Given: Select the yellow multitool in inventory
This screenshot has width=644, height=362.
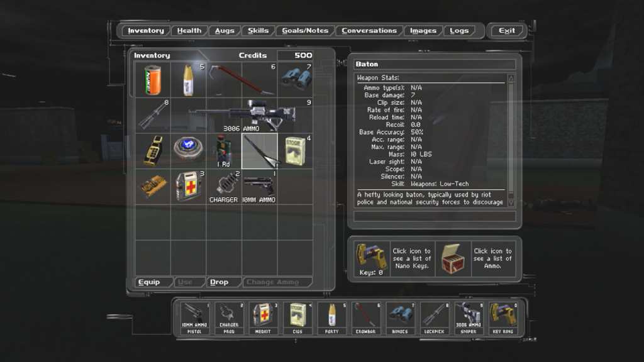Looking at the screenshot, I should coord(153,151).
